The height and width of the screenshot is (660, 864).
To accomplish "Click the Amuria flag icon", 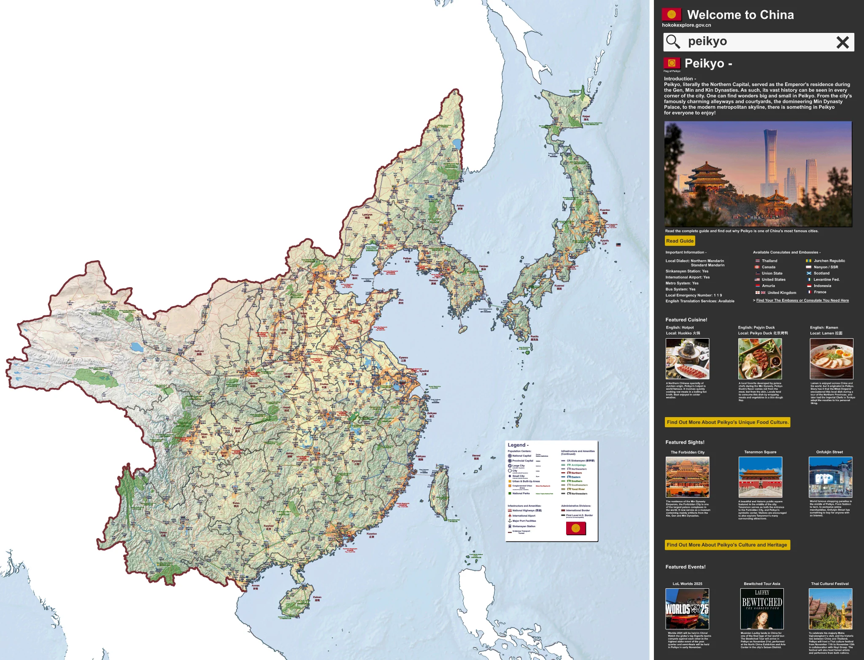I will pyautogui.click(x=757, y=286).
